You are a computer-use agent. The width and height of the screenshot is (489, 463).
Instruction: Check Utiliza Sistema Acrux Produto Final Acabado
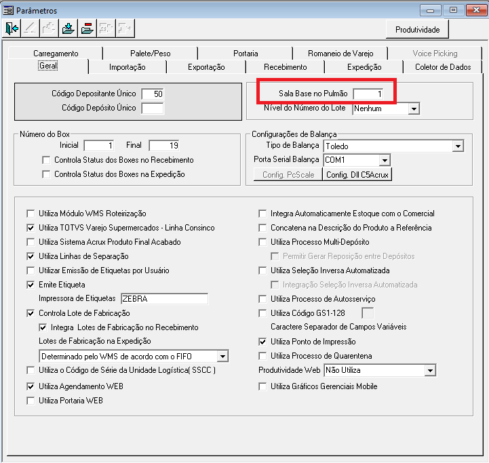[31, 242]
